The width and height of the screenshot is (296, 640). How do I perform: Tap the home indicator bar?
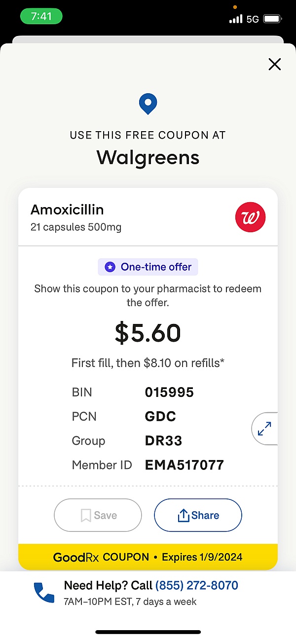click(148, 632)
